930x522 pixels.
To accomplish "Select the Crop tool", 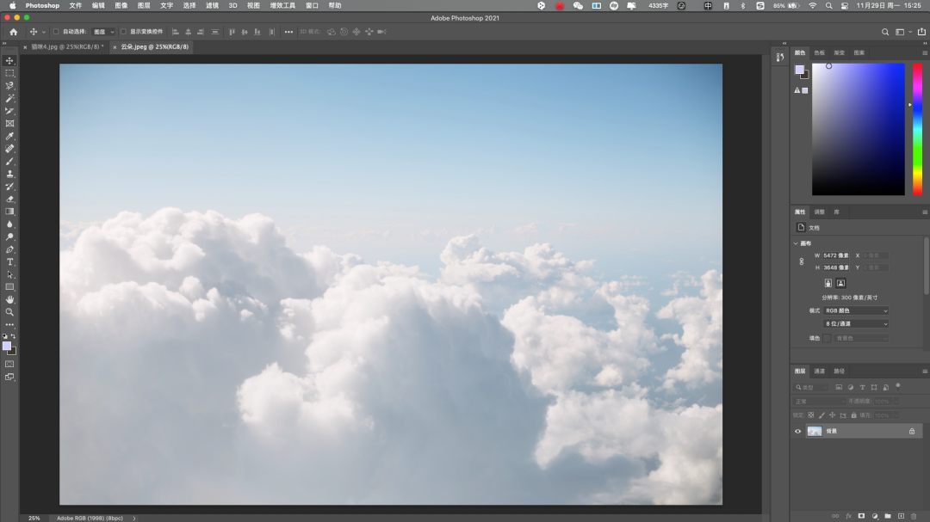I will tap(10, 111).
